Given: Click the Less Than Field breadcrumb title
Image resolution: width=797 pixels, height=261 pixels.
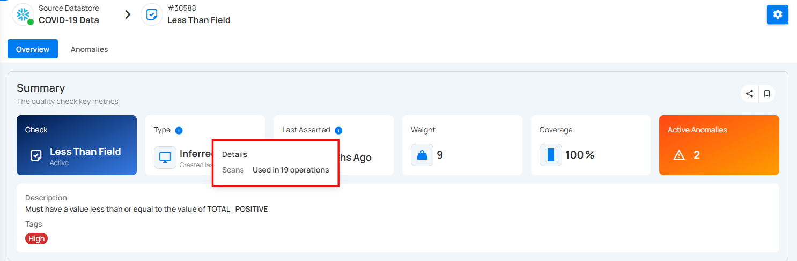Looking at the screenshot, I should coord(199,20).
